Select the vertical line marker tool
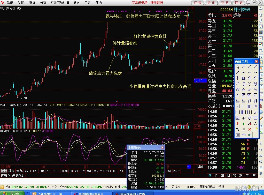Viewport: 264px width, 195px height. pyautogui.click(x=238, y=78)
